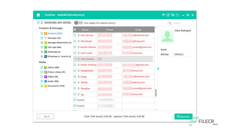Uncheck the Messages (25) checkbox
Screen dimensions: 230x133
(42, 38)
